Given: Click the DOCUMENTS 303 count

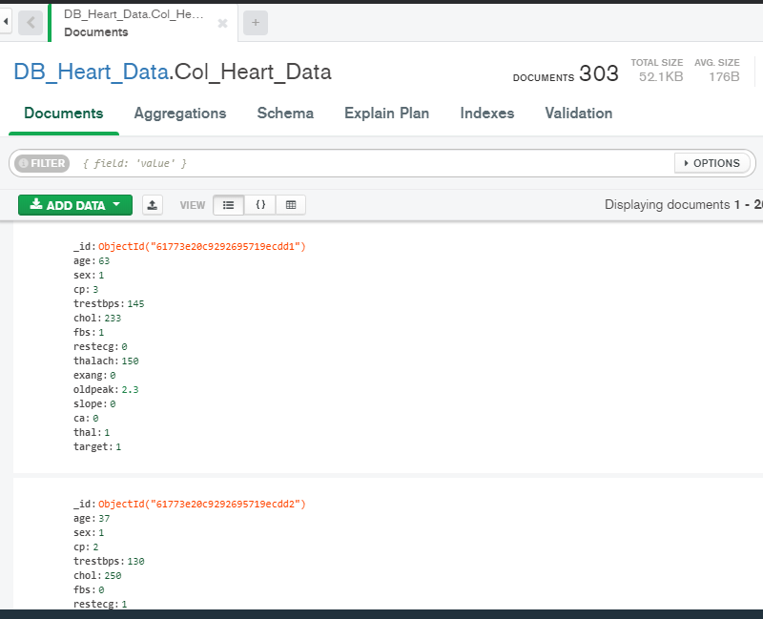Looking at the screenshot, I should (566, 74).
